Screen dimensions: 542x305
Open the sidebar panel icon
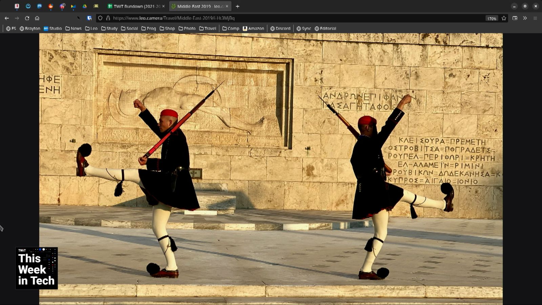tap(515, 18)
